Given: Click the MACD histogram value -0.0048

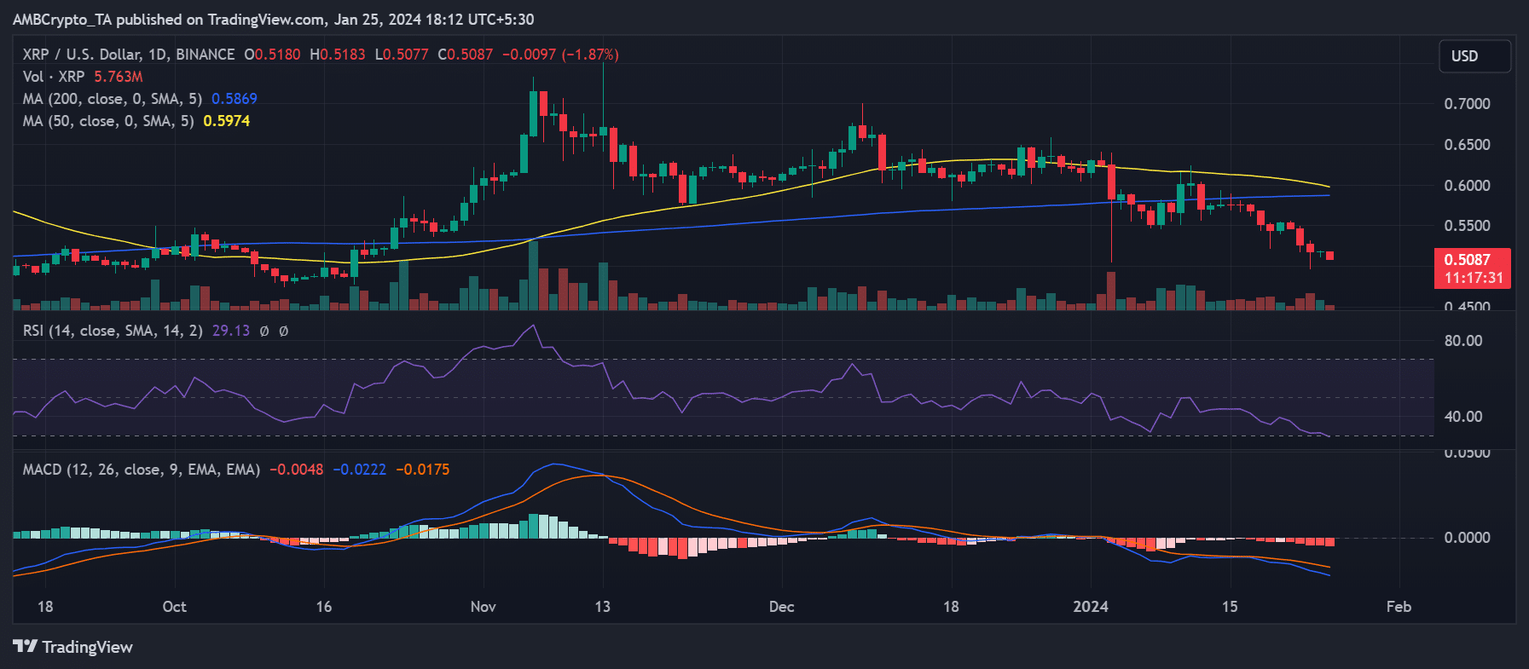Looking at the screenshot, I should (297, 470).
